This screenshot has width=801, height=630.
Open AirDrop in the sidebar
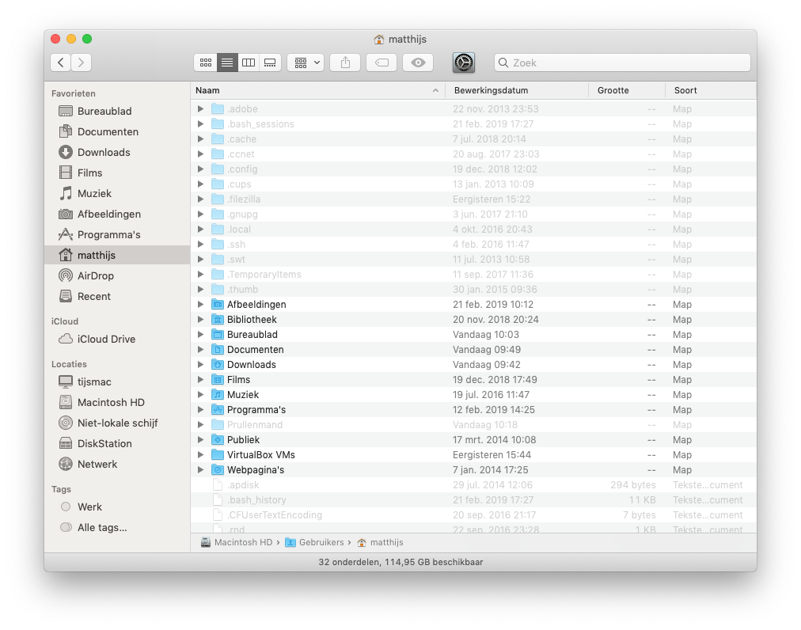95,275
